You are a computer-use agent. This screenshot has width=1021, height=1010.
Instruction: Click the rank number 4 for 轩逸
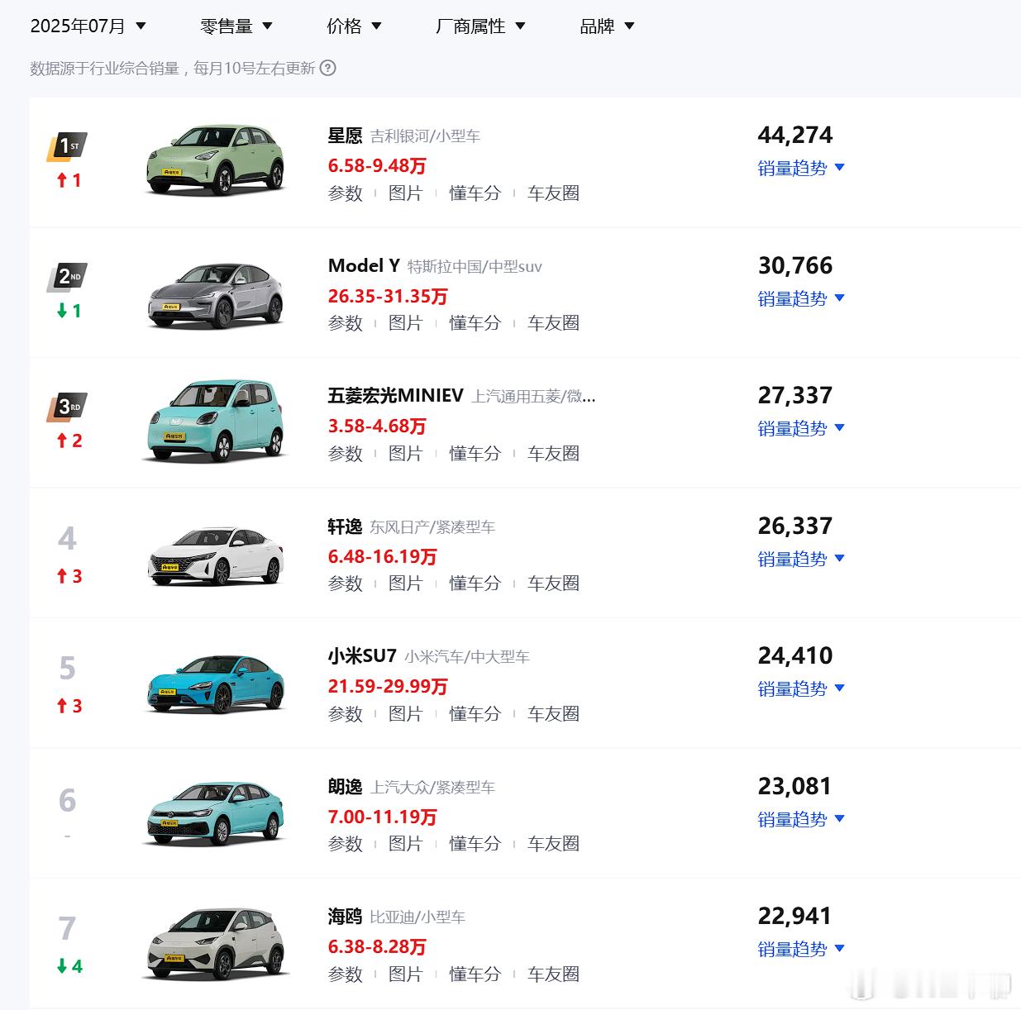[67, 539]
